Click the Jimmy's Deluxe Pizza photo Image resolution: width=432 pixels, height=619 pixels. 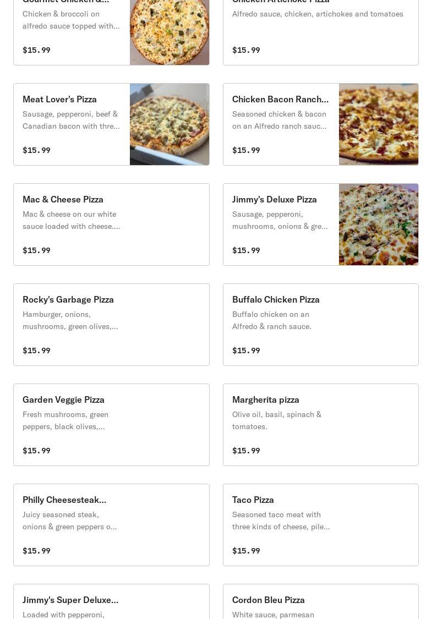coord(379,224)
